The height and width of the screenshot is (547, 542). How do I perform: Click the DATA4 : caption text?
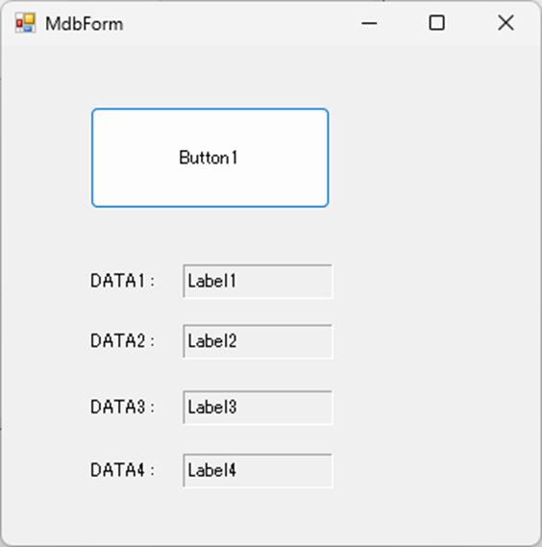[x=122, y=470]
